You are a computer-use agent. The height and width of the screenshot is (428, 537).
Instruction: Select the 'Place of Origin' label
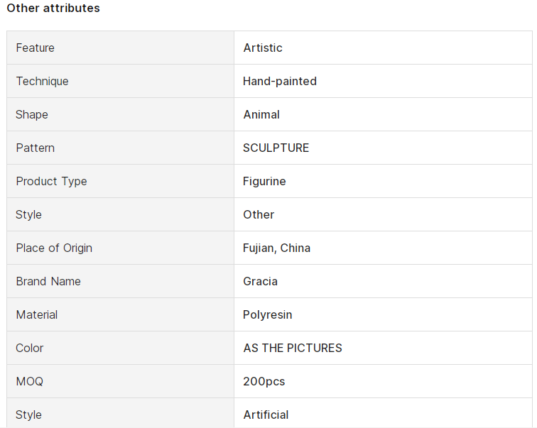54,248
